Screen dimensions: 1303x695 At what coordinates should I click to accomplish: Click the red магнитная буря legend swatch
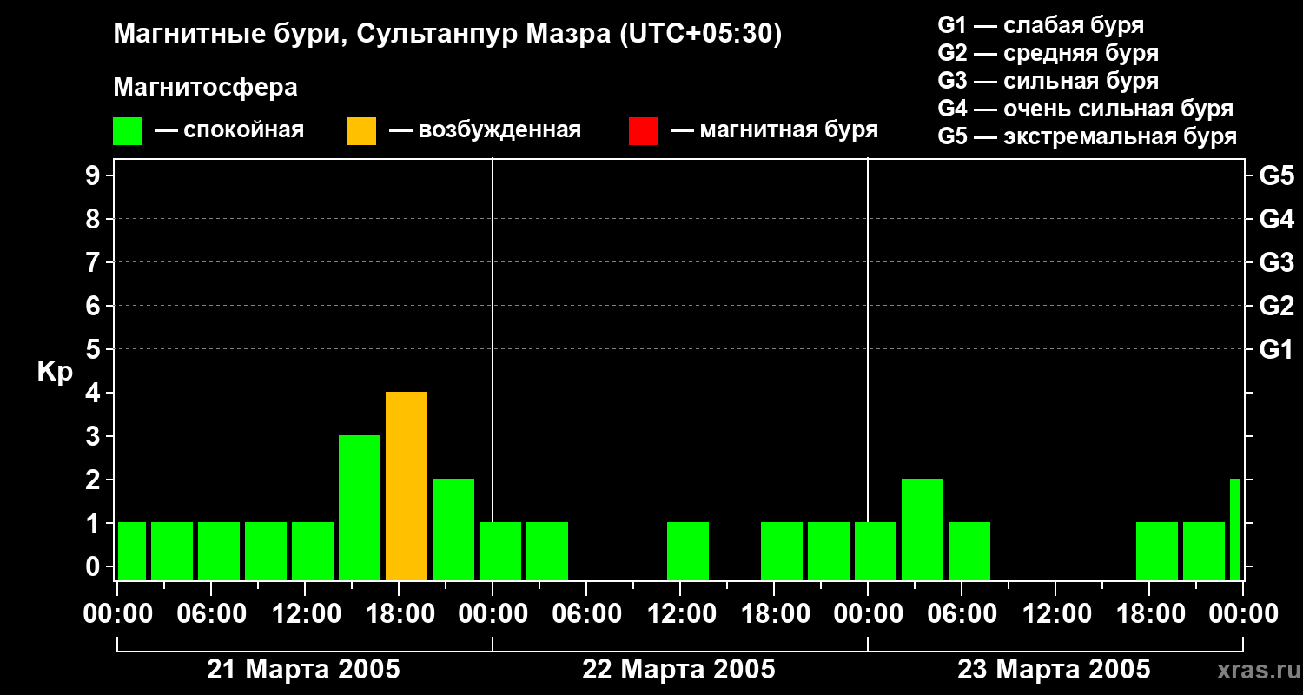tap(643, 130)
